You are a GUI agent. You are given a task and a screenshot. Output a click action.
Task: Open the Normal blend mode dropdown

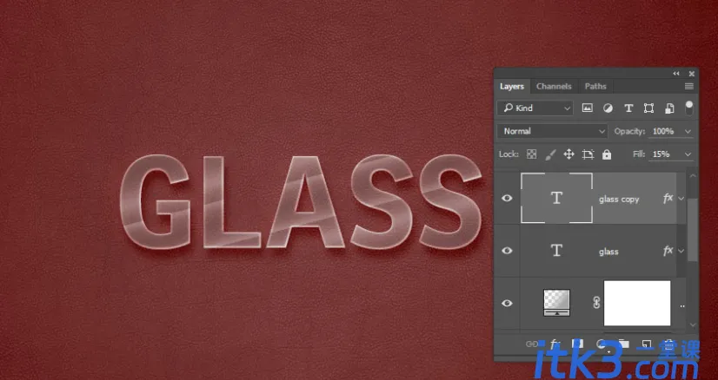point(552,131)
